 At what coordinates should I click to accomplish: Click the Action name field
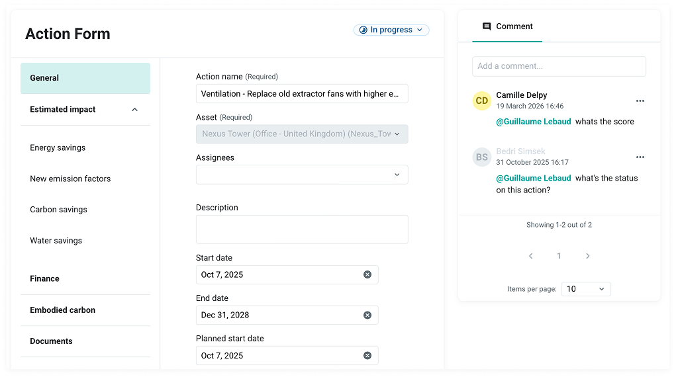pyautogui.click(x=302, y=93)
